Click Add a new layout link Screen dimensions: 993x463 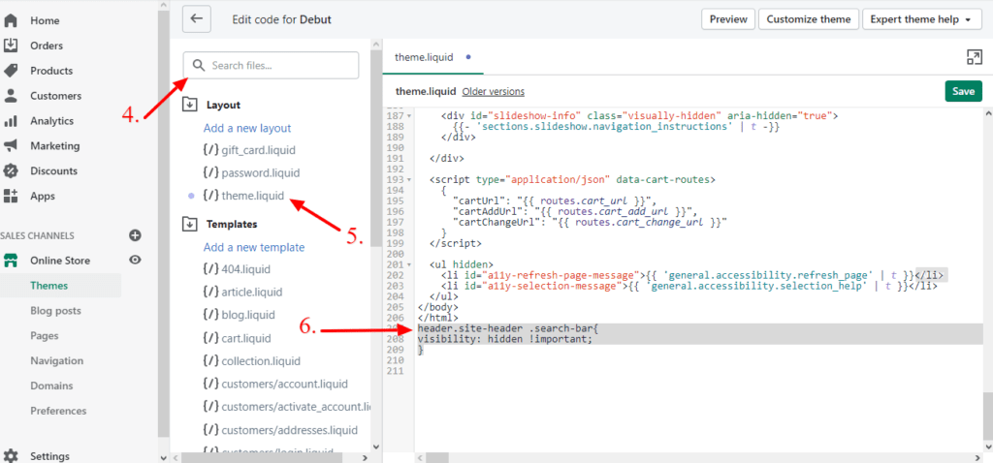pos(247,128)
